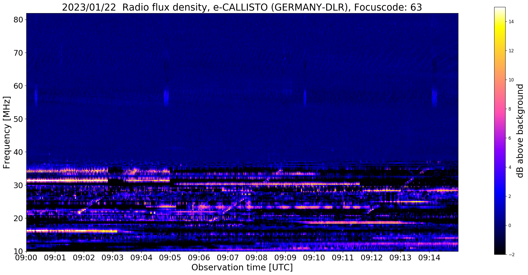Click the 09:13 time tick label
Viewport: 528px width, 275px height.
(x=400, y=257)
